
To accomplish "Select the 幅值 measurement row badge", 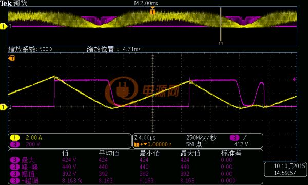I will click(15, 174).
